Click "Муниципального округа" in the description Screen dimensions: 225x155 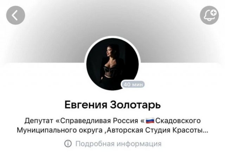[59, 130]
